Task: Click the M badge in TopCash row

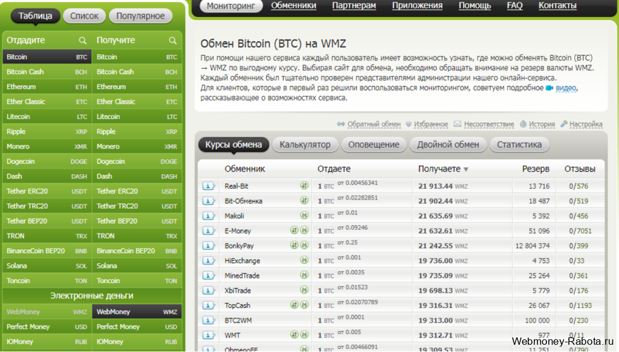Action: pyautogui.click(x=304, y=305)
